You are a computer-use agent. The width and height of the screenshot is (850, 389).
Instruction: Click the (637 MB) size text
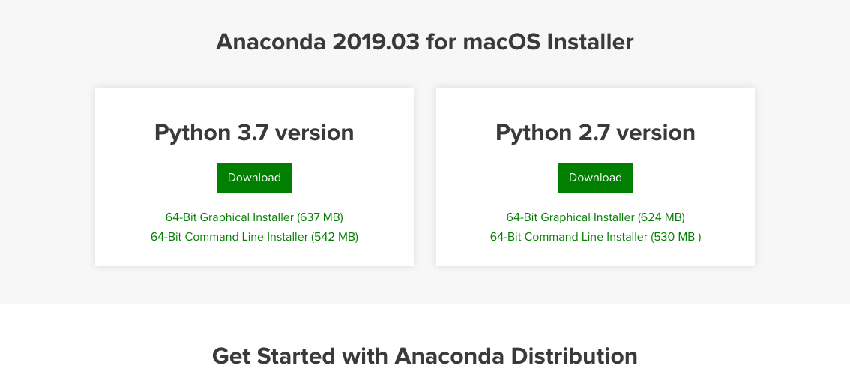pos(320,217)
